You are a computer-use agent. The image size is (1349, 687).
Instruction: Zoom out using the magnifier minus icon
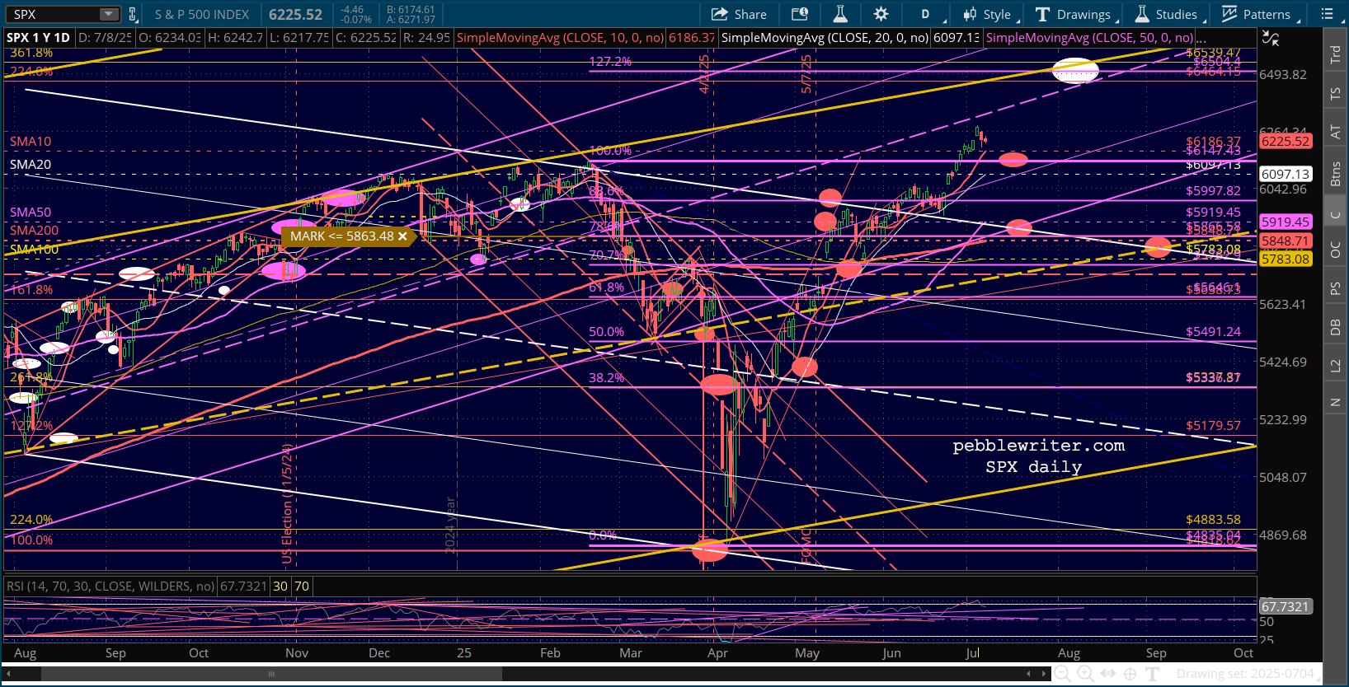[1063, 674]
